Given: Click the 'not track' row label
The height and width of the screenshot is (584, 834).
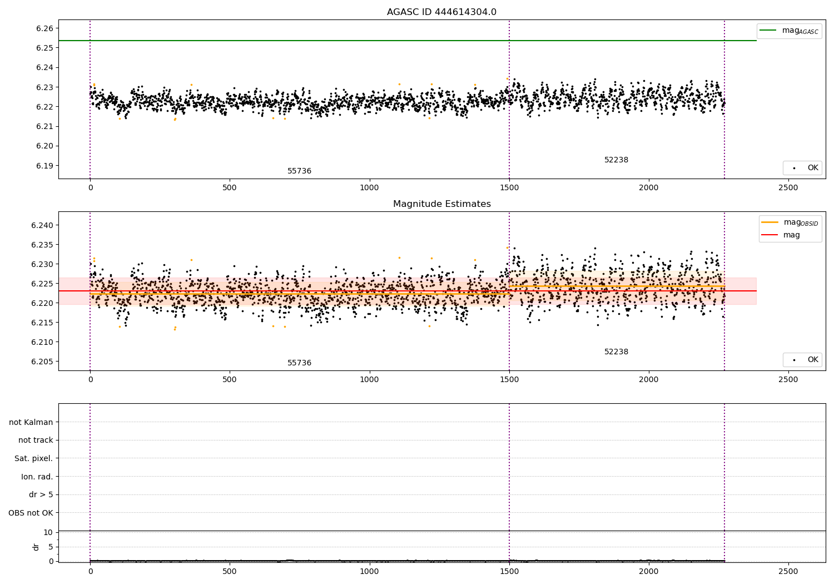Looking at the screenshot, I should click(36, 441).
